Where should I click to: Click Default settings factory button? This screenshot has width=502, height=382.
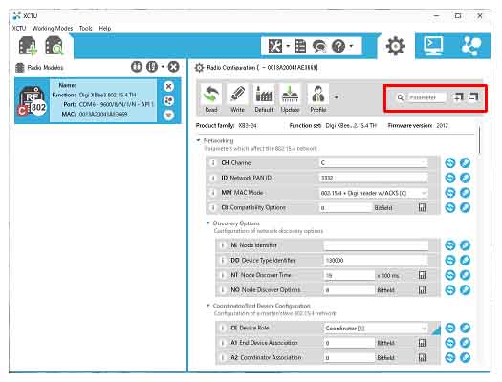[x=264, y=98]
